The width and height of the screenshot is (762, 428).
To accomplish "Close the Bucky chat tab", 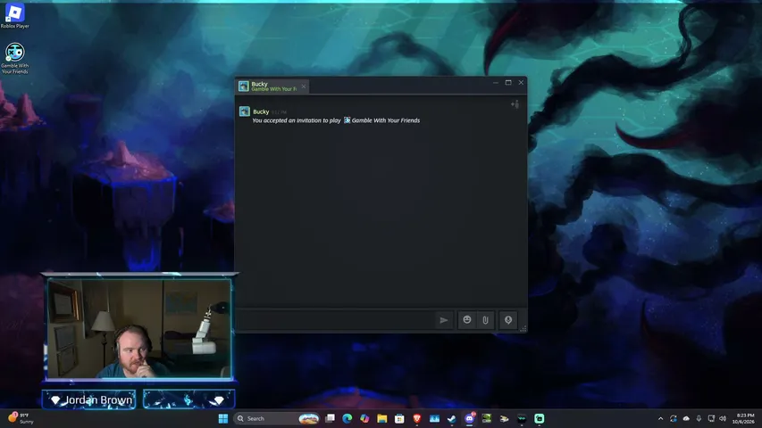I will coord(304,86).
